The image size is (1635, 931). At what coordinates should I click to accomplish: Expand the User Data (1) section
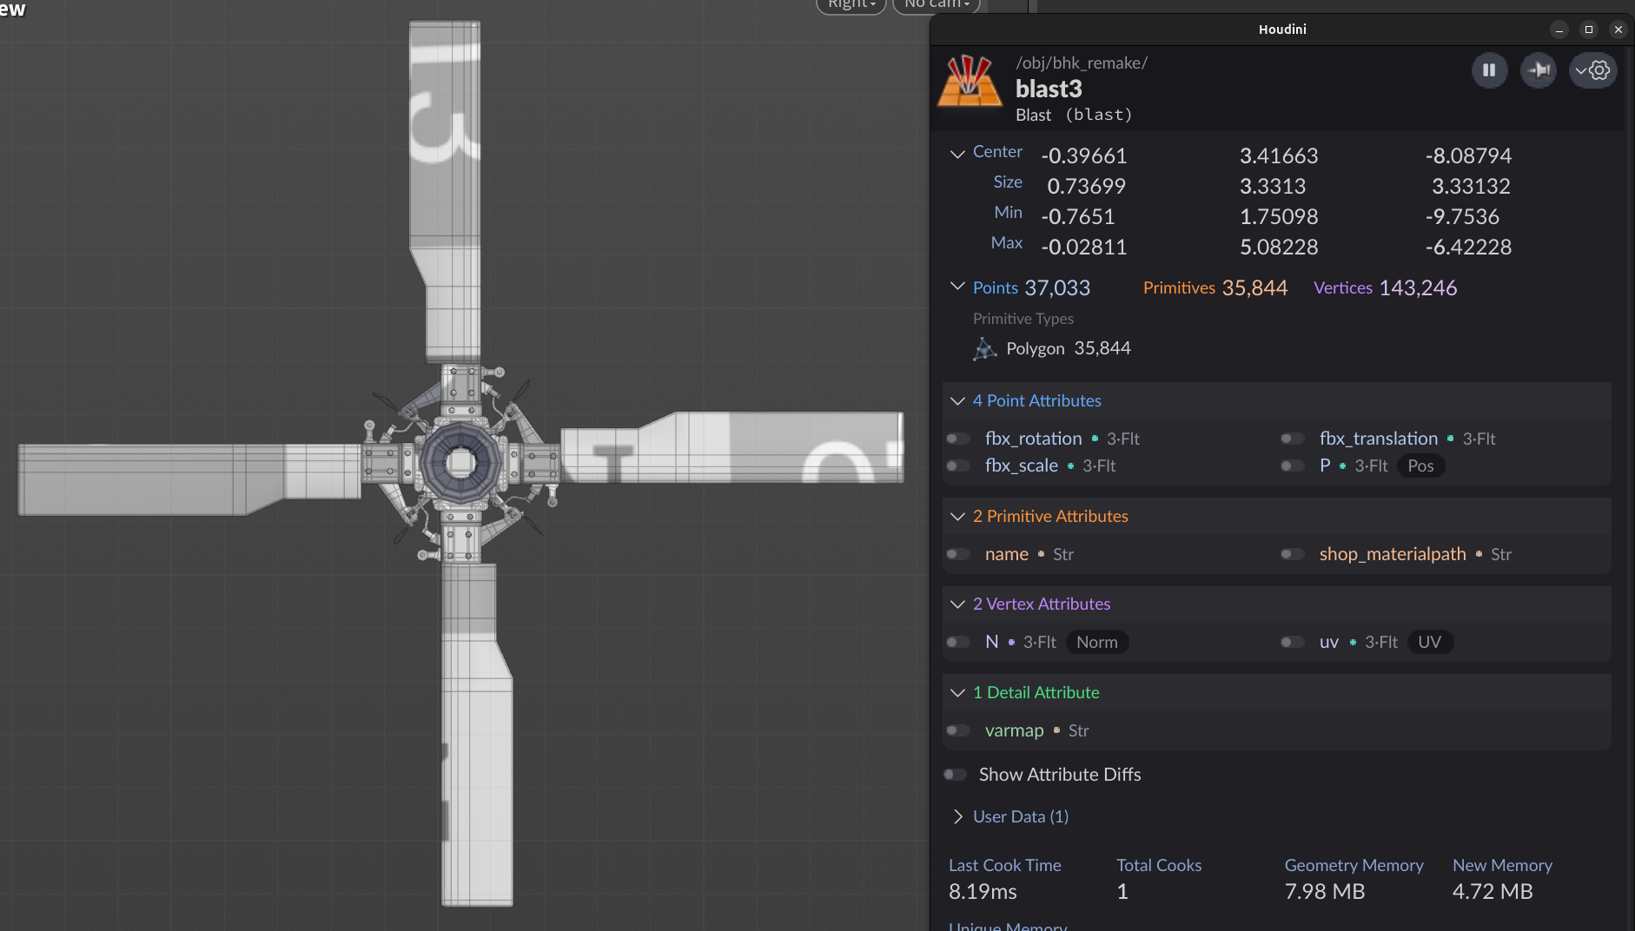tap(957, 817)
